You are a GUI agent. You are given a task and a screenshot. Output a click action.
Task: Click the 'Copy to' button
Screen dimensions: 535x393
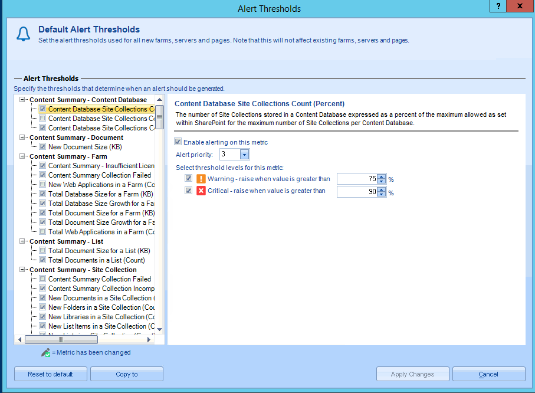coord(126,374)
